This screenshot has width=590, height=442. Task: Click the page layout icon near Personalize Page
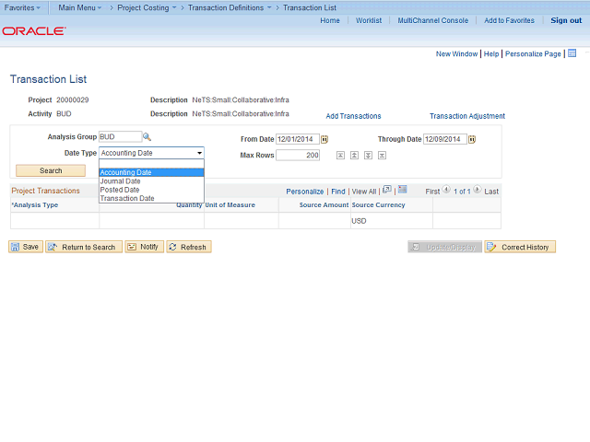(x=572, y=53)
